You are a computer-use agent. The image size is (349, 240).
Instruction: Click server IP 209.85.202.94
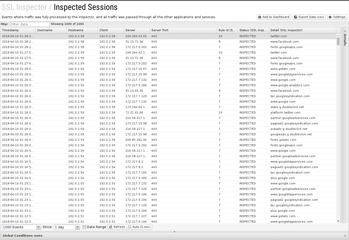click(x=136, y=140)
